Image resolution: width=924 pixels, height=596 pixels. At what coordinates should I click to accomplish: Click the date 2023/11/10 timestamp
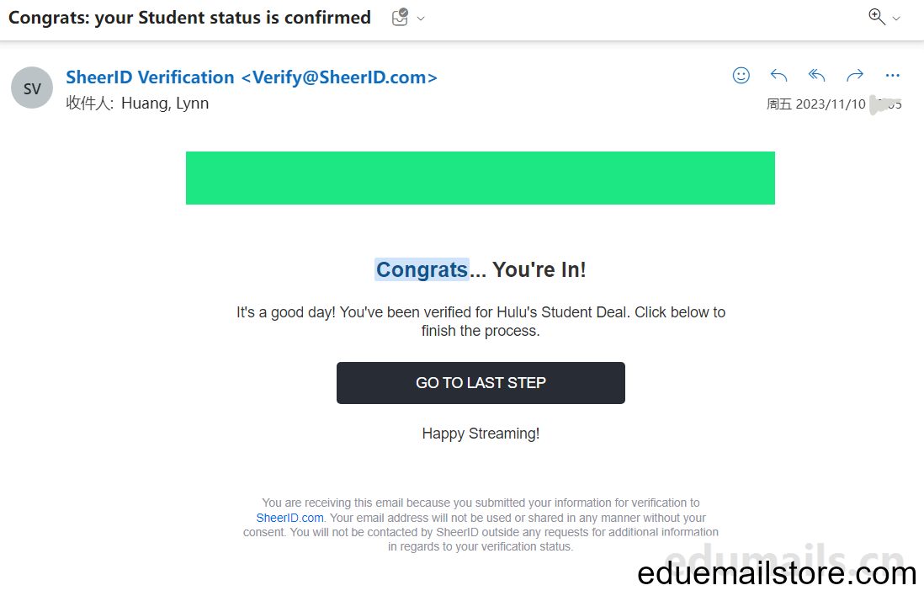(831, 104)
